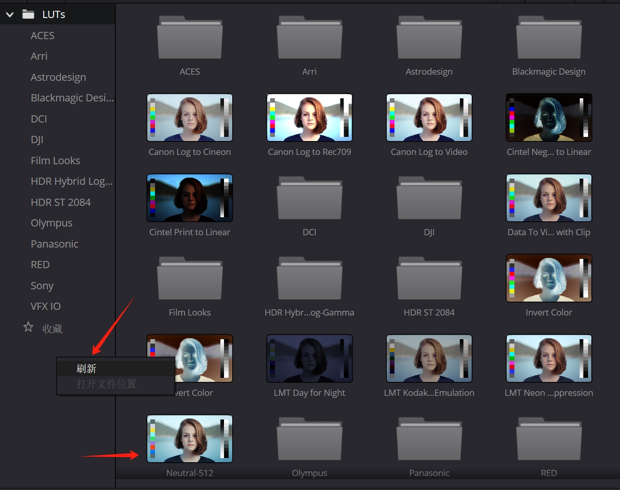Open the Blackmagic Design folder icon
The image size is (620, 490).
click(x=548, y=38)
